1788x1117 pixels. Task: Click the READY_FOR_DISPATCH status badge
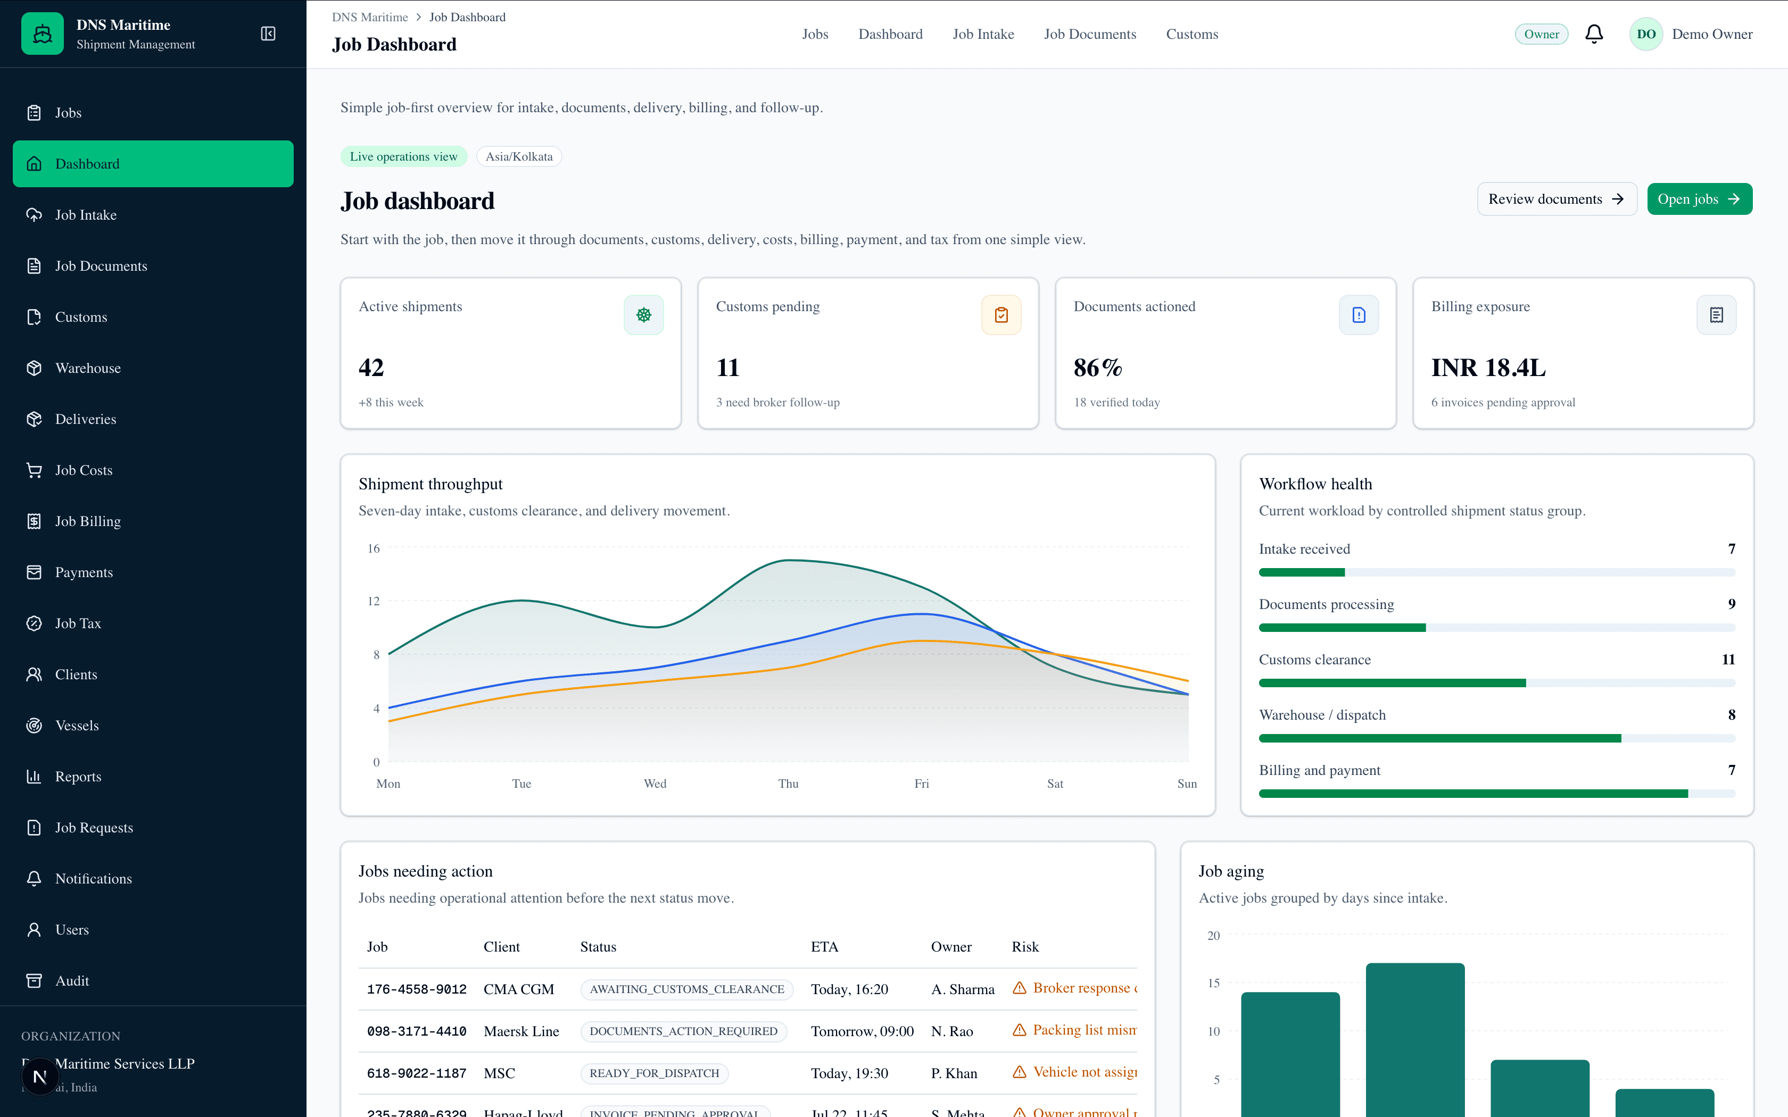click(x=655, y=1074)
